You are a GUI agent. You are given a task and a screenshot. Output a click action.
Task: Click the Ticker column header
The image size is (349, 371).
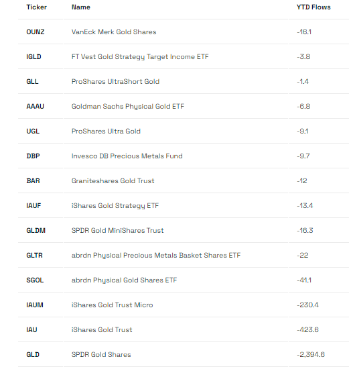tap(36, 7)
